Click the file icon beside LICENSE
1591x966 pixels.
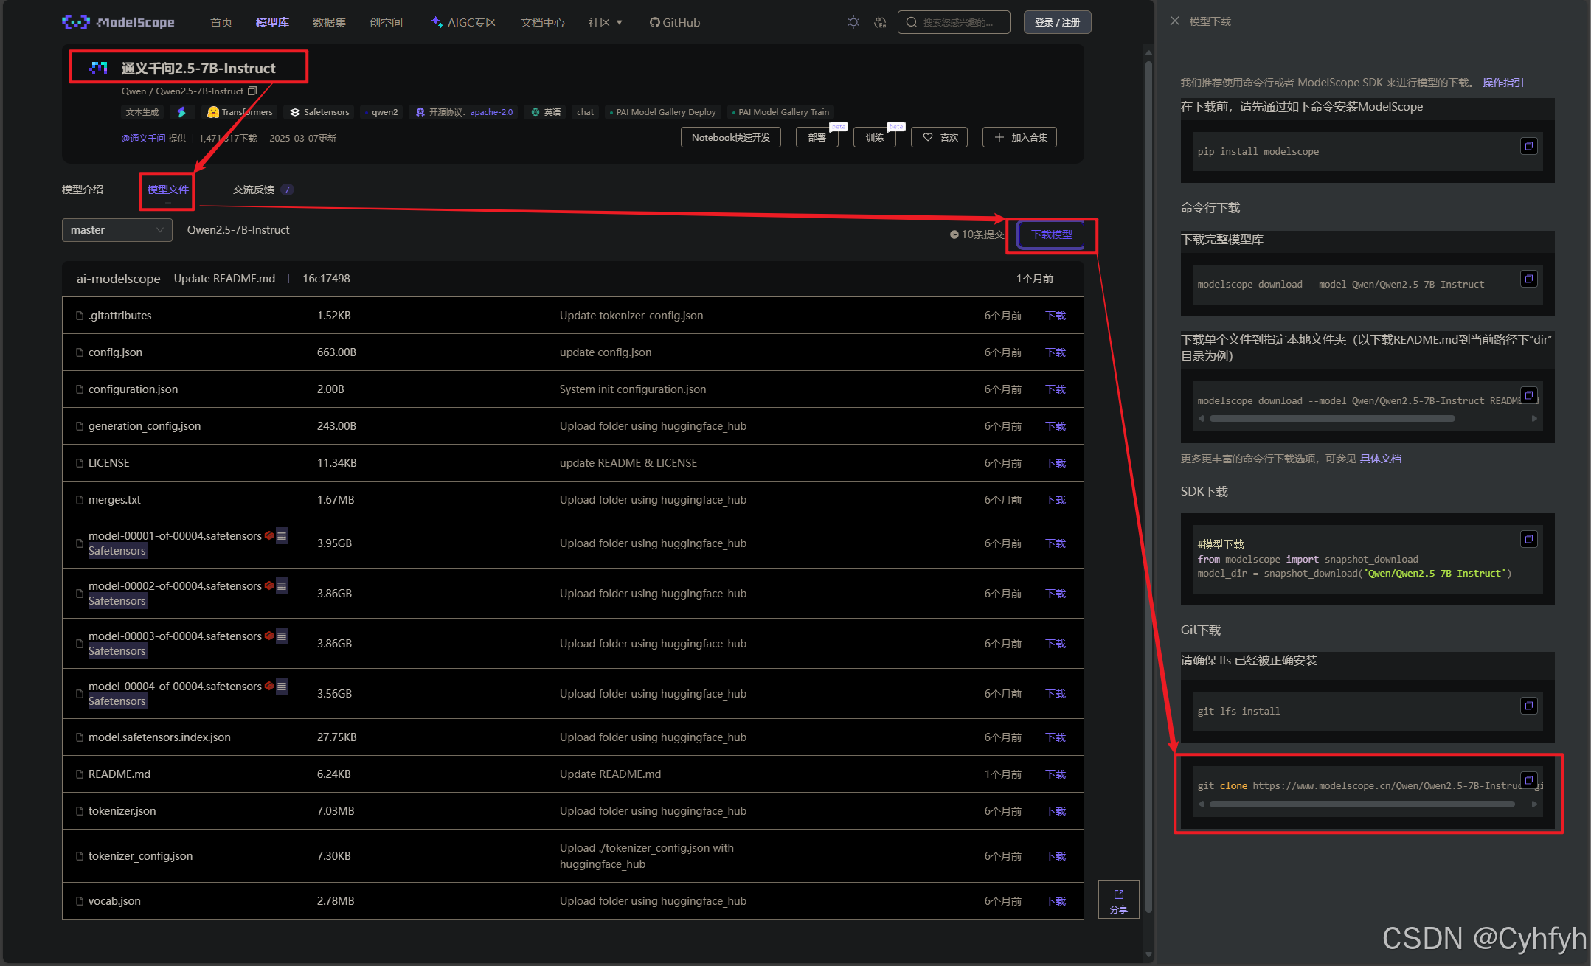(80, 463)
